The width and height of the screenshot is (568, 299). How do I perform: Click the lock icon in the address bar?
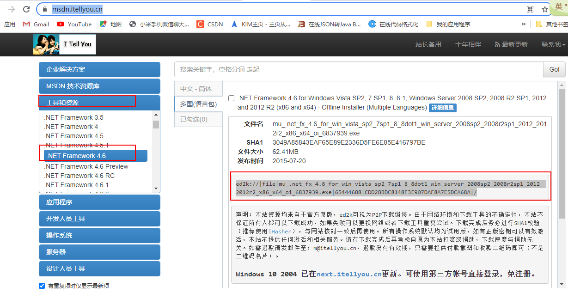point(45,9)
